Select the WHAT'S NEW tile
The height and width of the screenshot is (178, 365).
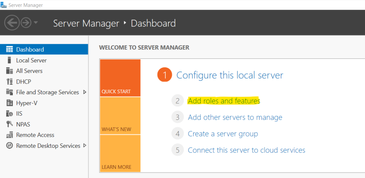click(120, 116)
